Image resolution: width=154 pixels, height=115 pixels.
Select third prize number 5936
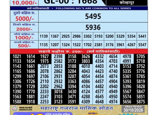pyautogui.click(x=93, y=27)
